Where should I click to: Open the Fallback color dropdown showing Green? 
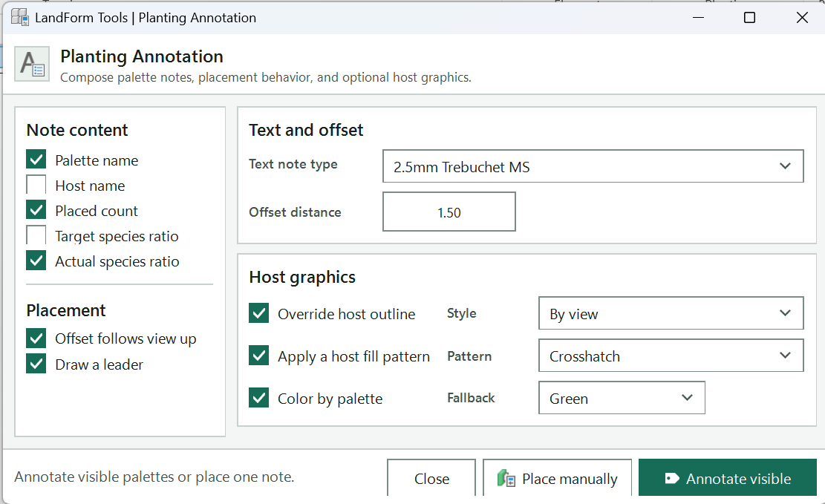622,398
